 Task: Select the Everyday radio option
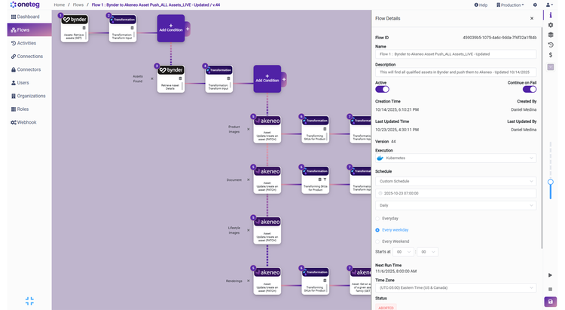click(378, 218)
